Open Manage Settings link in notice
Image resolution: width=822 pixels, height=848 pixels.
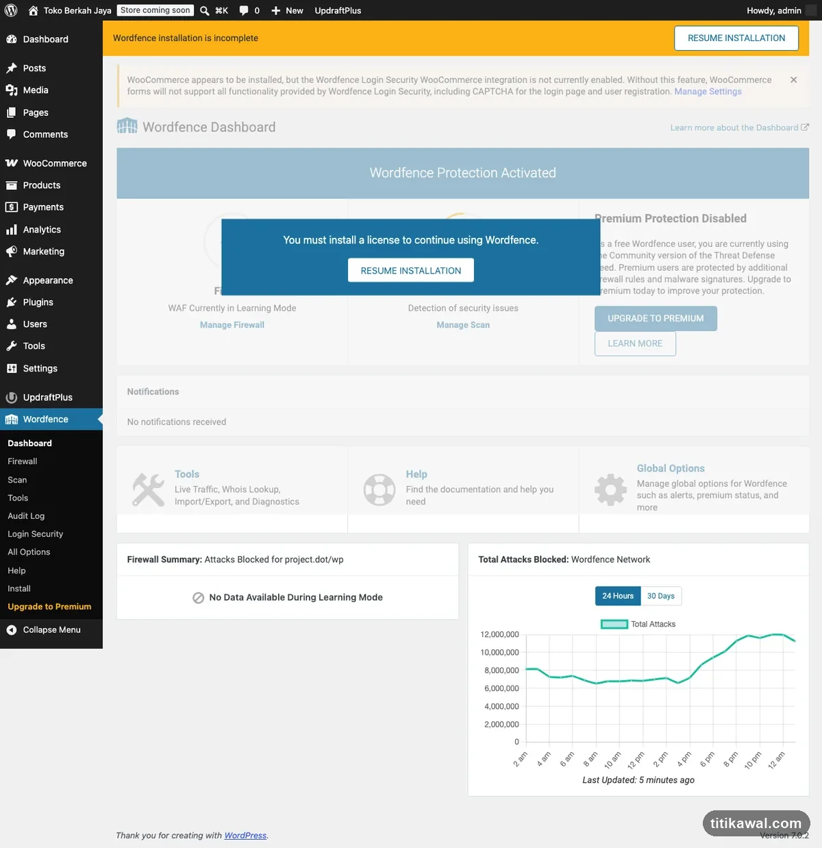click(708, 92)
